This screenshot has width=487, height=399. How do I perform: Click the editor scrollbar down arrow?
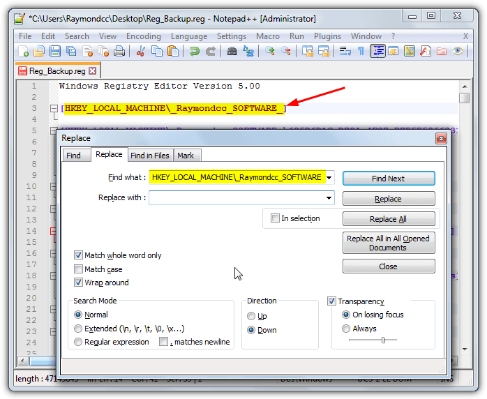click(465, 349)
